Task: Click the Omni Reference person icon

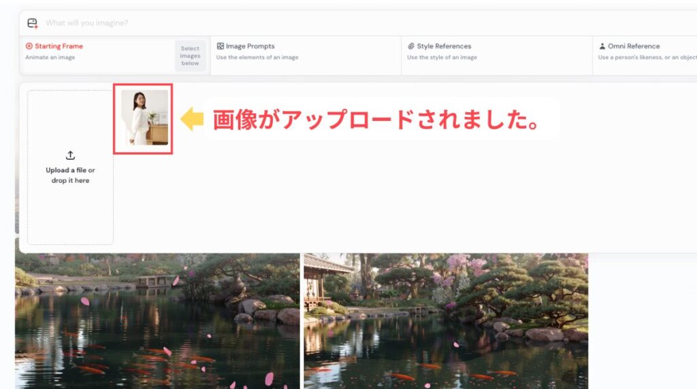Action: click(x=602, y=46)
